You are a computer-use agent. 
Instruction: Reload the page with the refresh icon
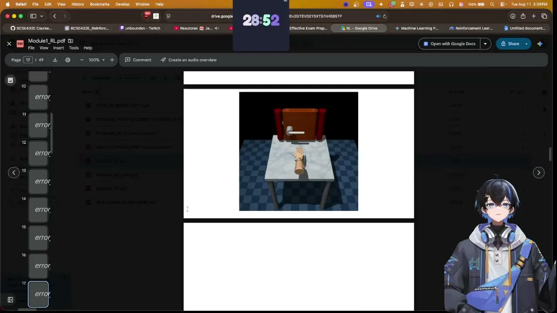[x=385, y=16]
